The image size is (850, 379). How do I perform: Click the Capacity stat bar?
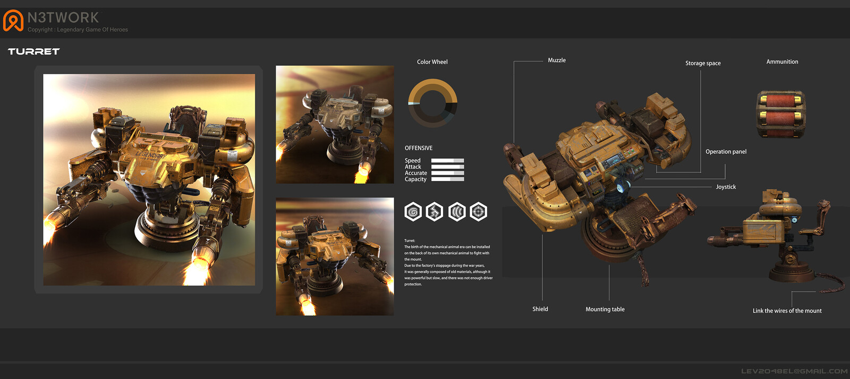[x=447, y=179]
